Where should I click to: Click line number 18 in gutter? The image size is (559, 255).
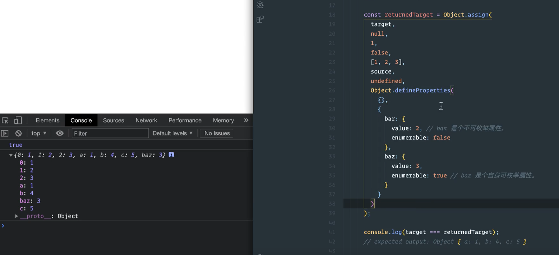coord(332,15)
